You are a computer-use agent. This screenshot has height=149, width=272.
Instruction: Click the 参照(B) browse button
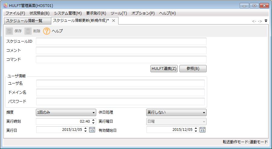[193, 69]
